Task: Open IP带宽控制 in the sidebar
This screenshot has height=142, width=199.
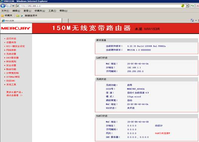Action: click(x=12, y=73)
